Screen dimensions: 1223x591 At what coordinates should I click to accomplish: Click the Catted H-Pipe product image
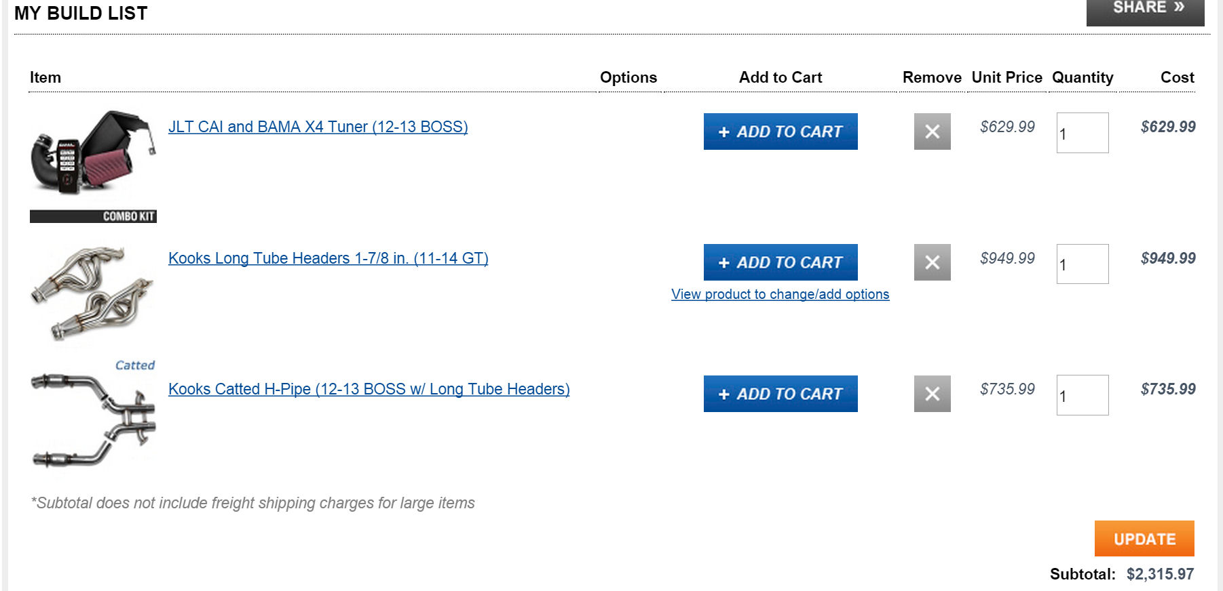pyautogui.click(x=93, y=418)
